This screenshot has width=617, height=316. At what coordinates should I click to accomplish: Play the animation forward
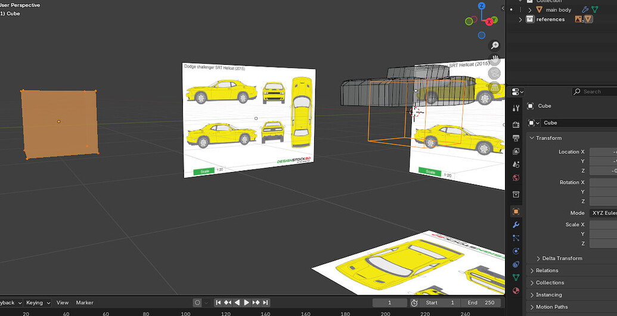pyautogui.click(x=246, y=303)
